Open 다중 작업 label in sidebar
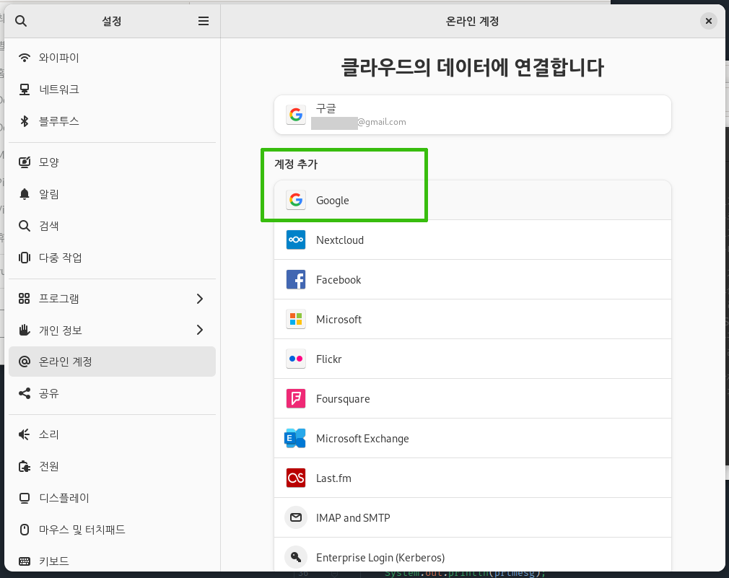 click(x=61, y=258)
